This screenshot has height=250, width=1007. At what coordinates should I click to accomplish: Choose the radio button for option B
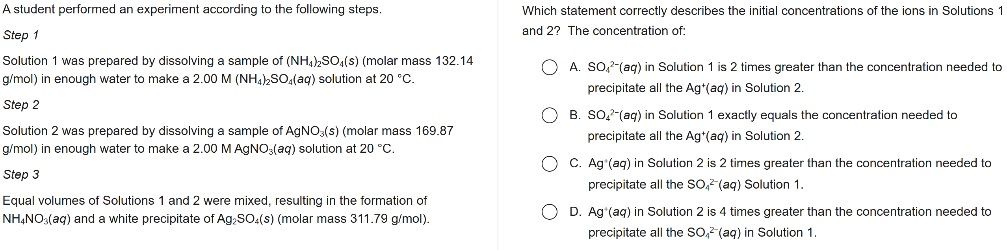coord(549,115)
